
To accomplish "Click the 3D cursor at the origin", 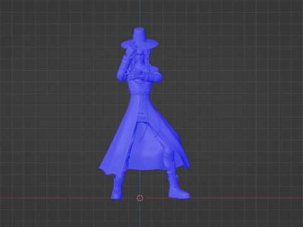I will click(x=140, y=198).
